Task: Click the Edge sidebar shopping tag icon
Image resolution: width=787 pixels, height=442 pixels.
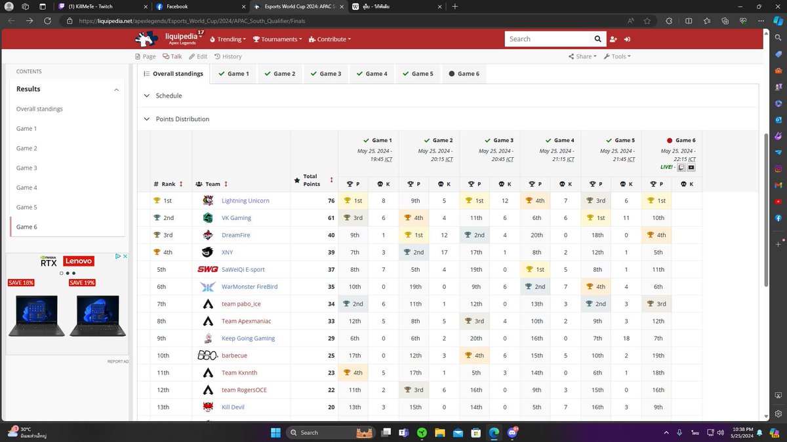Action: pyautogui.click(x=778, y=54)
